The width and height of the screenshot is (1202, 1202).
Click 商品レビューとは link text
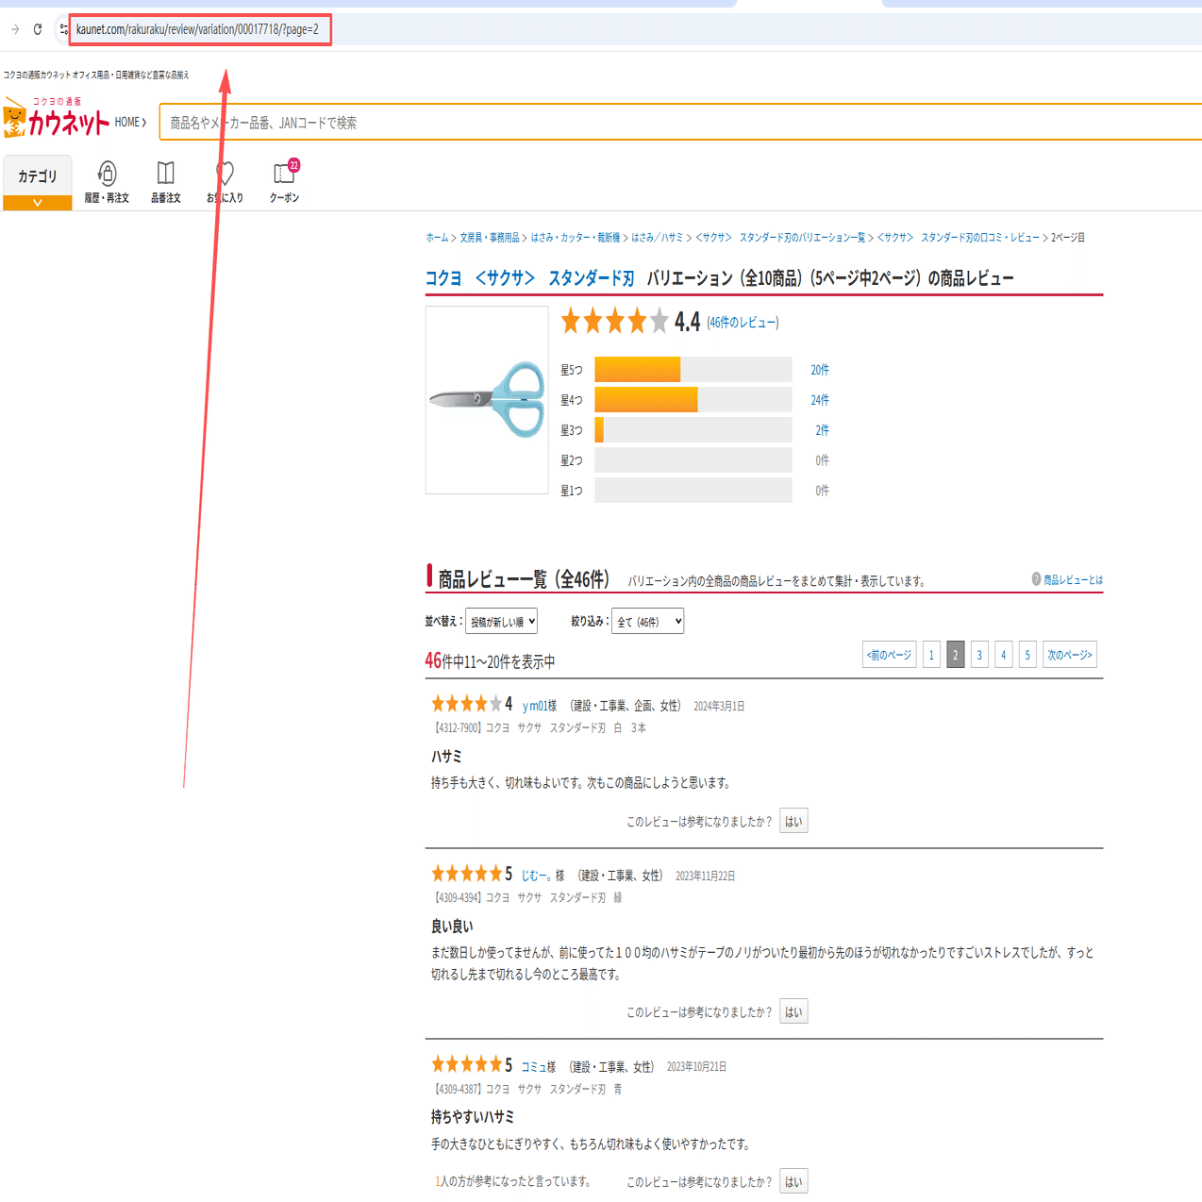1074,579
